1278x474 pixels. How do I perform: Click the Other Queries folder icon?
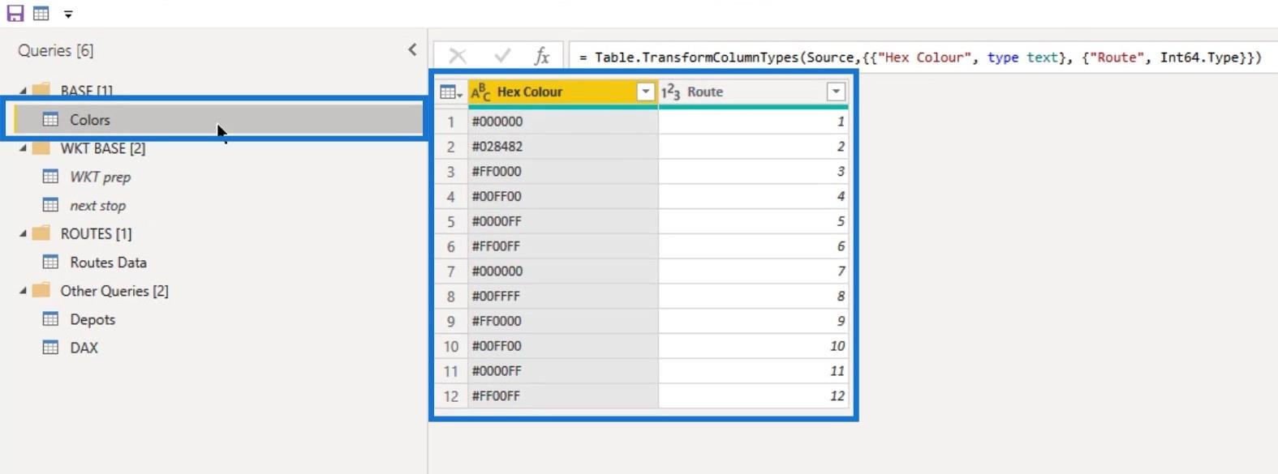pyautogui.click(x=41, y=290)
